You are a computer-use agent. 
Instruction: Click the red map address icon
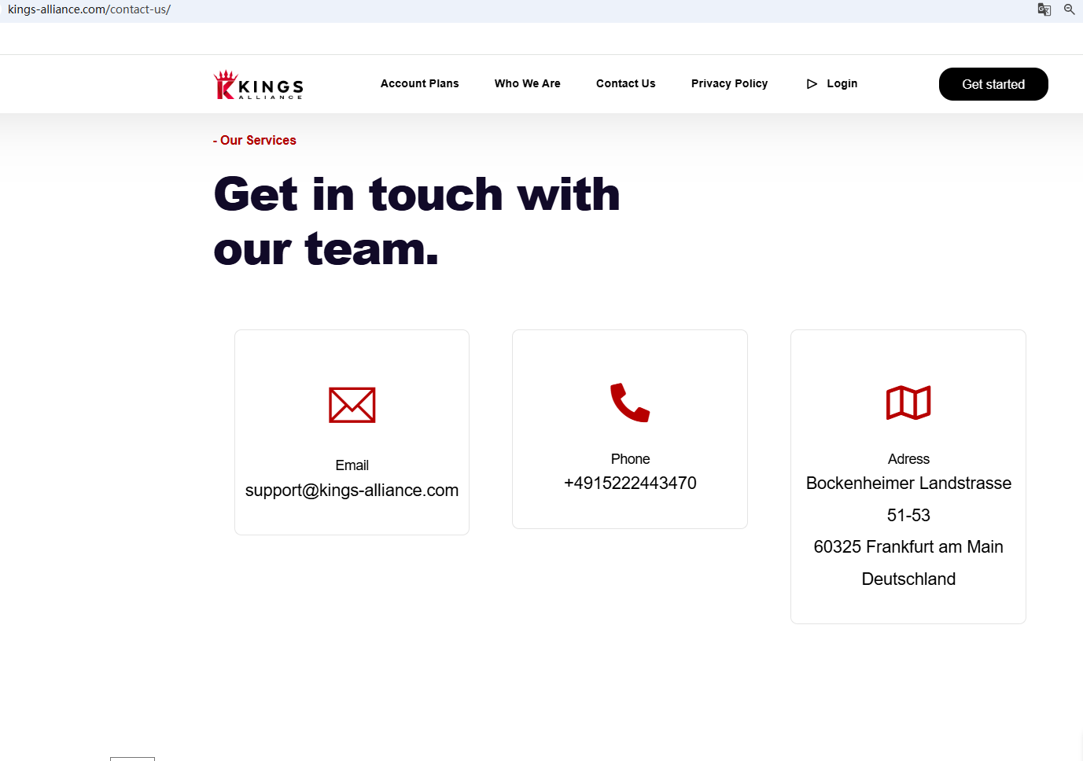[x=908, y=403]
